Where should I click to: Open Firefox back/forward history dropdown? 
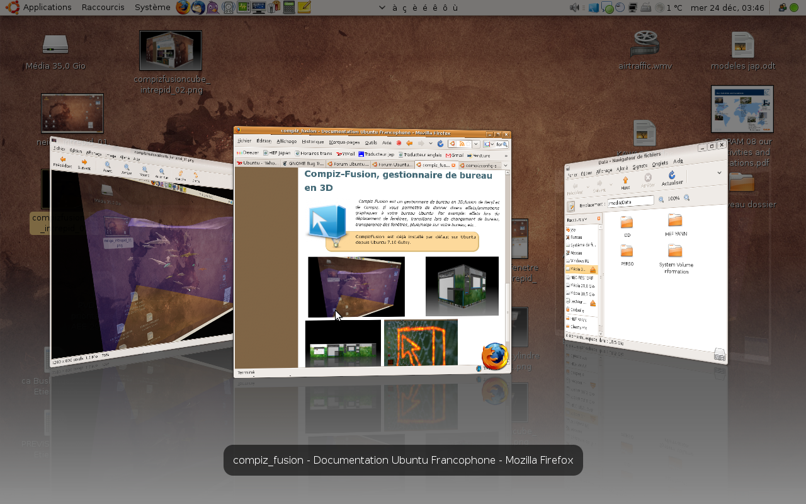pyautogui.click(x=431, y=144)
